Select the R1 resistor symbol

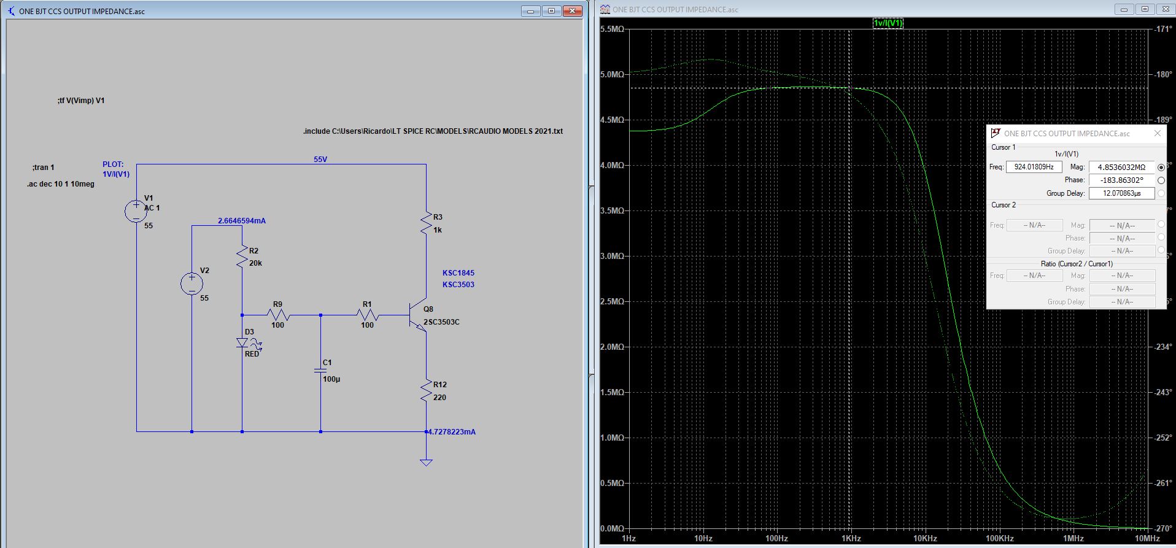[x=368, y=315]
